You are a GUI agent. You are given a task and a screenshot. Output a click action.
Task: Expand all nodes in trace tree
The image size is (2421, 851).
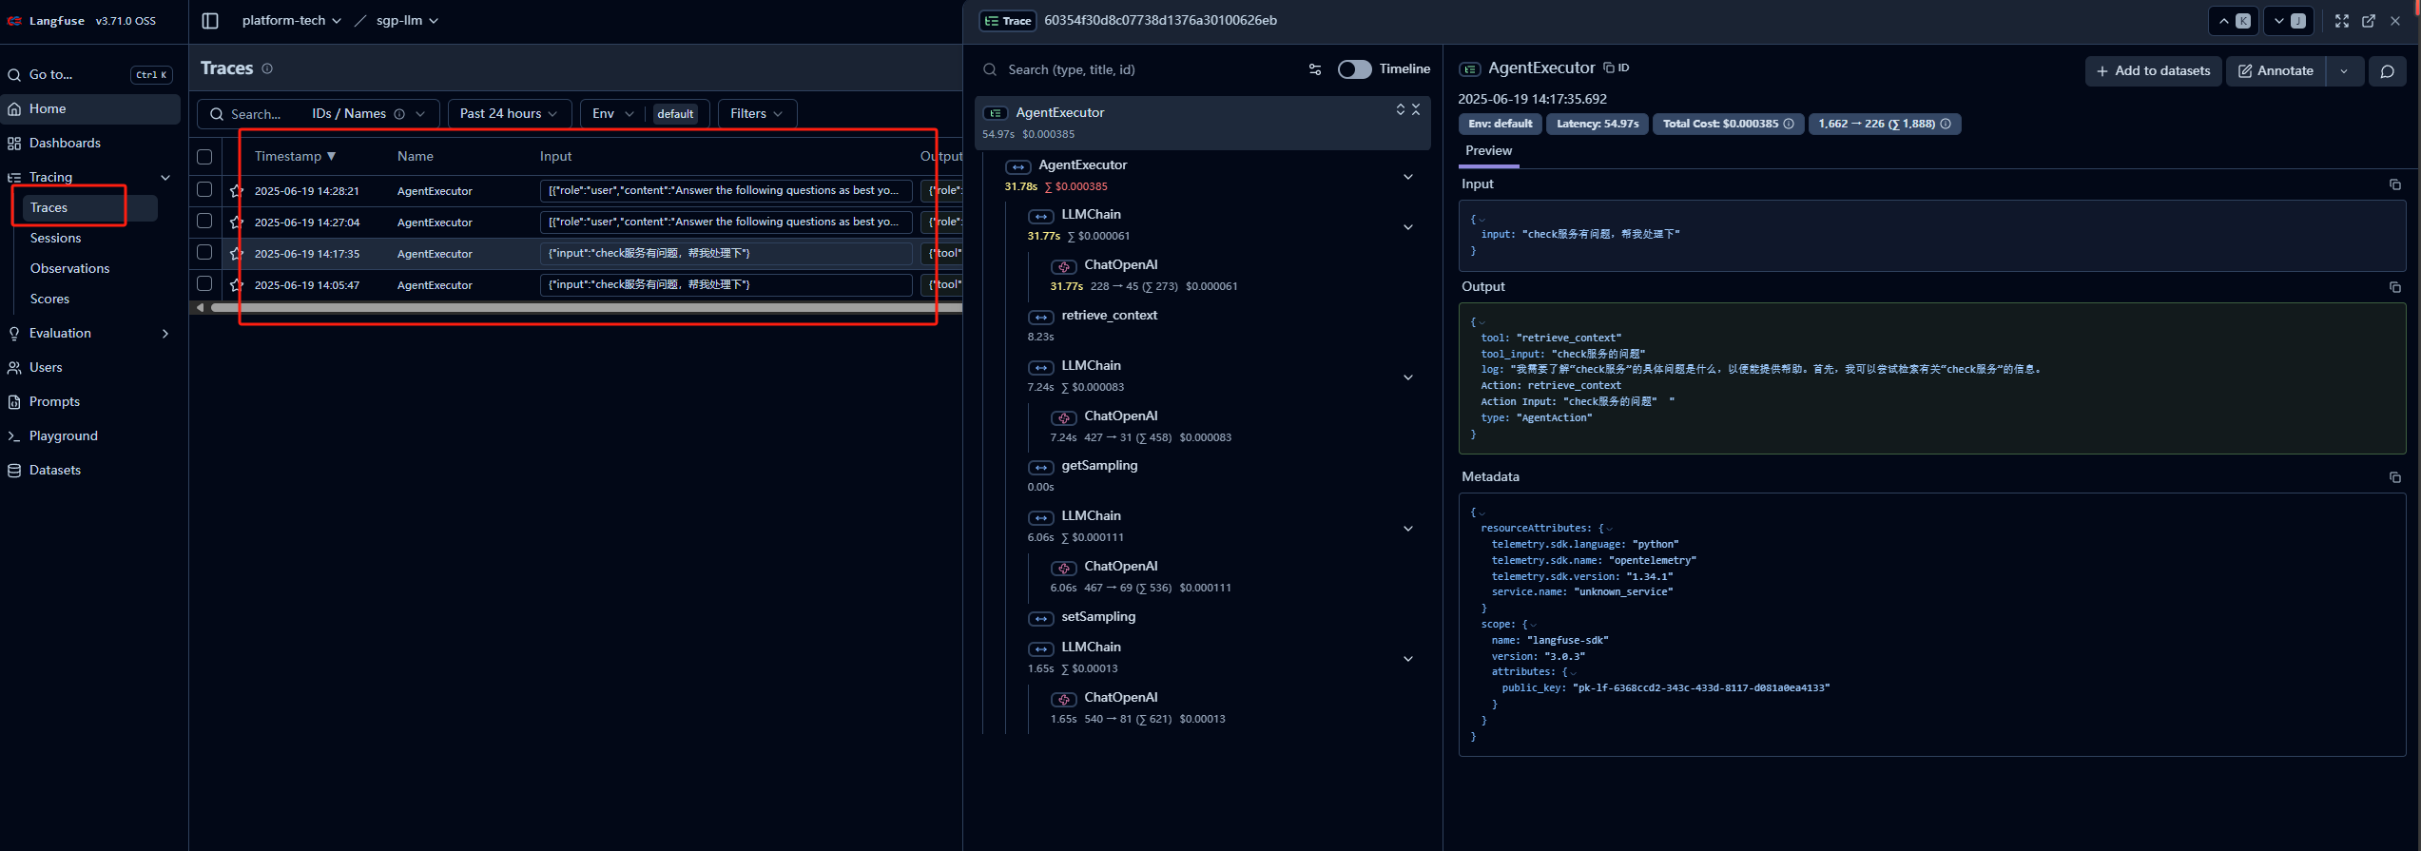tap(1401, 110)
